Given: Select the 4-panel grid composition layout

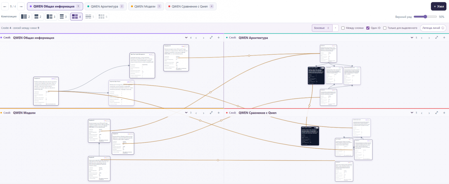Looking at the screenshot, I should pos(76,17).
